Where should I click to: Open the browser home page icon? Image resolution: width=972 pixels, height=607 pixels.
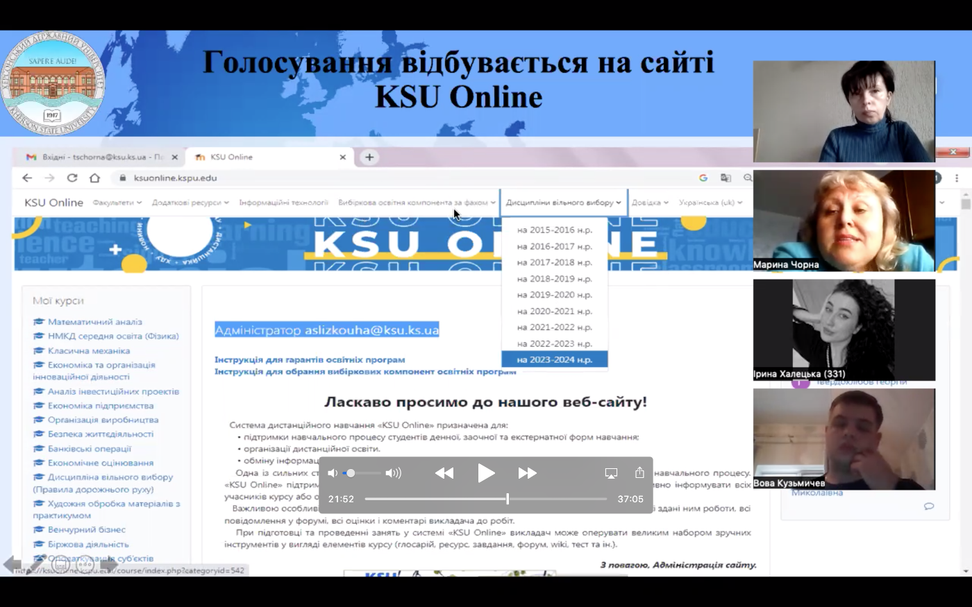tap(94, 178)
